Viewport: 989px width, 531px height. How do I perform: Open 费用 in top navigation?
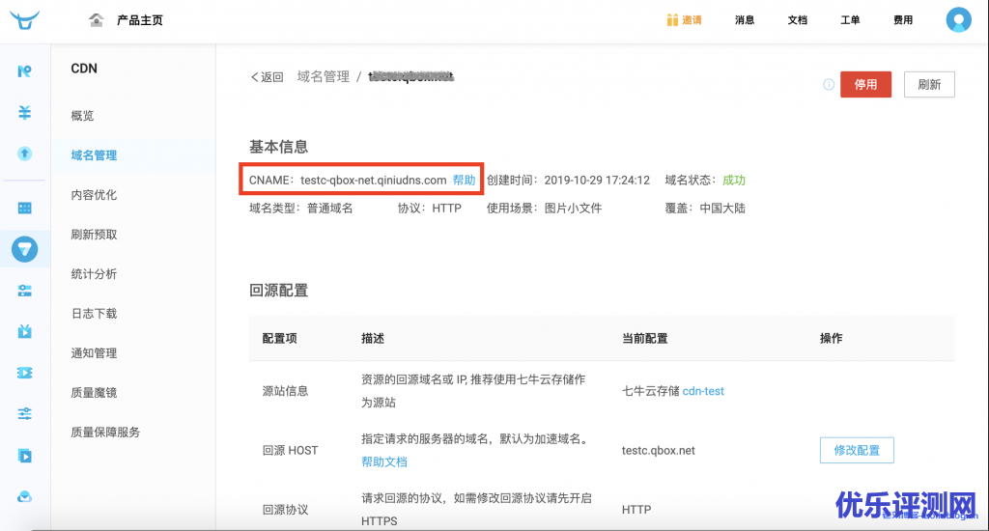click(903, 20)
